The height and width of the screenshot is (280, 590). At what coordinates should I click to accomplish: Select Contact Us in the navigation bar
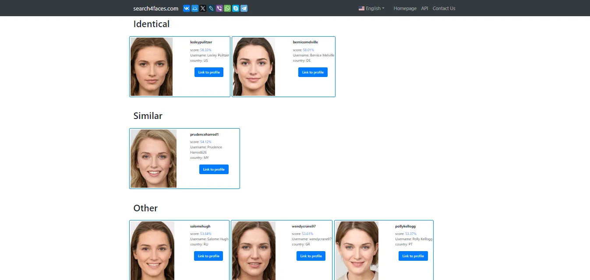pyautogui.click(x=444, y=8)
